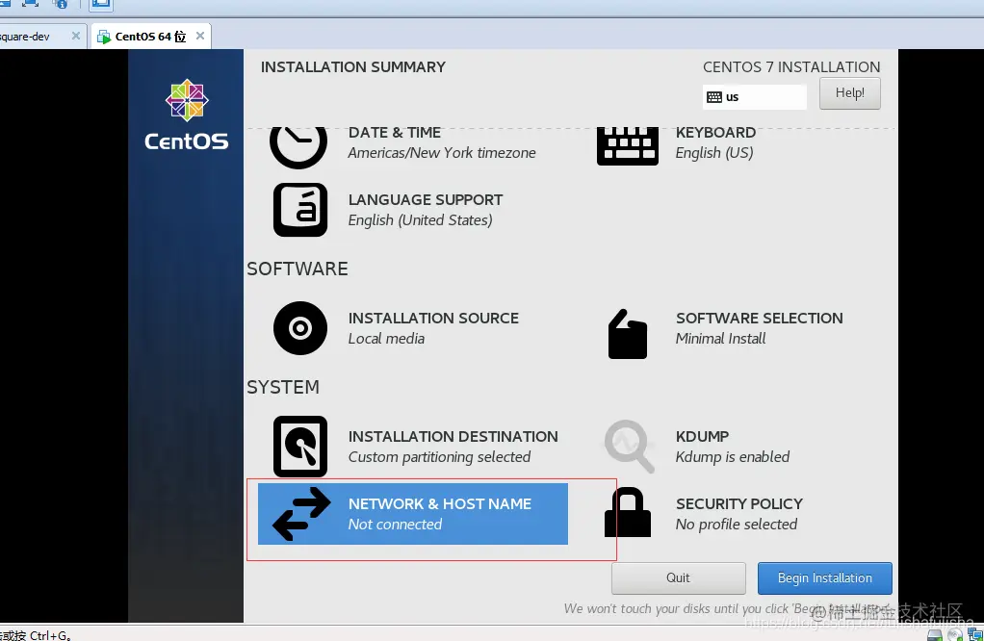Close the square-dev tab
984x641 pixels.
tap(76, 36)
